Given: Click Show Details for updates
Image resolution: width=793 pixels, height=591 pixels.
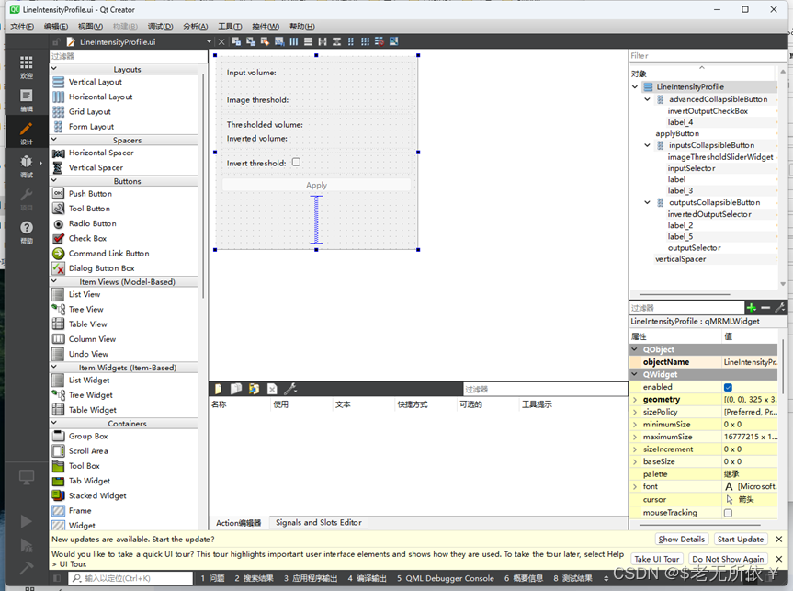Looking at the screenshot, I should (681, 540).
